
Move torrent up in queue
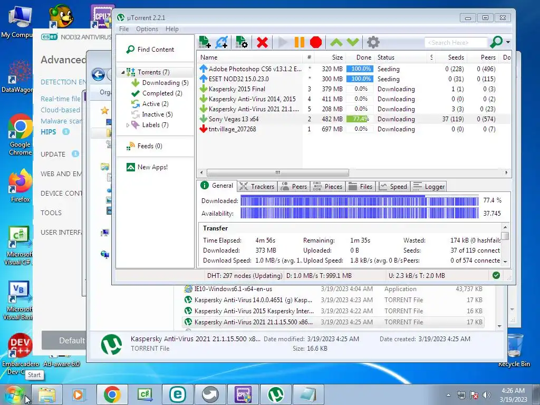pos(336,42)
